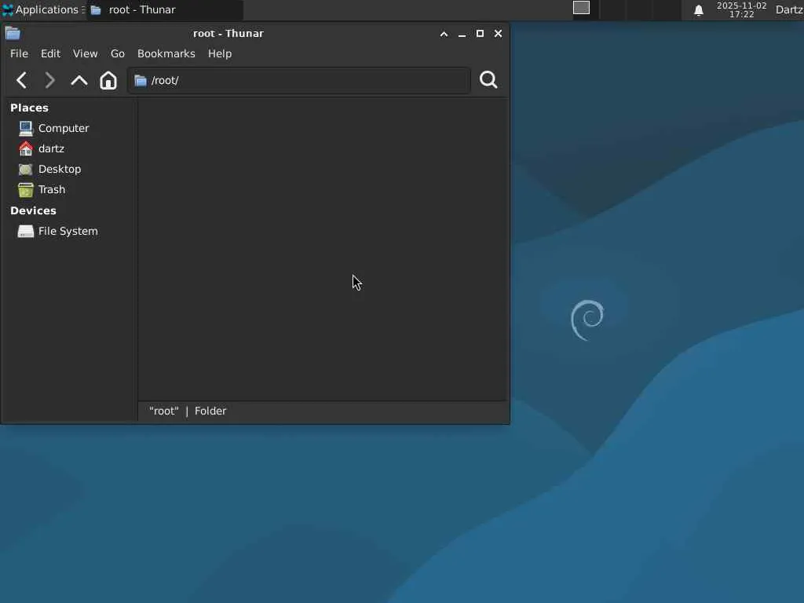Screen dimensions: 804x603
Task: Open the Thunar window menu icon in titlebar
Action: click(13, 33)
